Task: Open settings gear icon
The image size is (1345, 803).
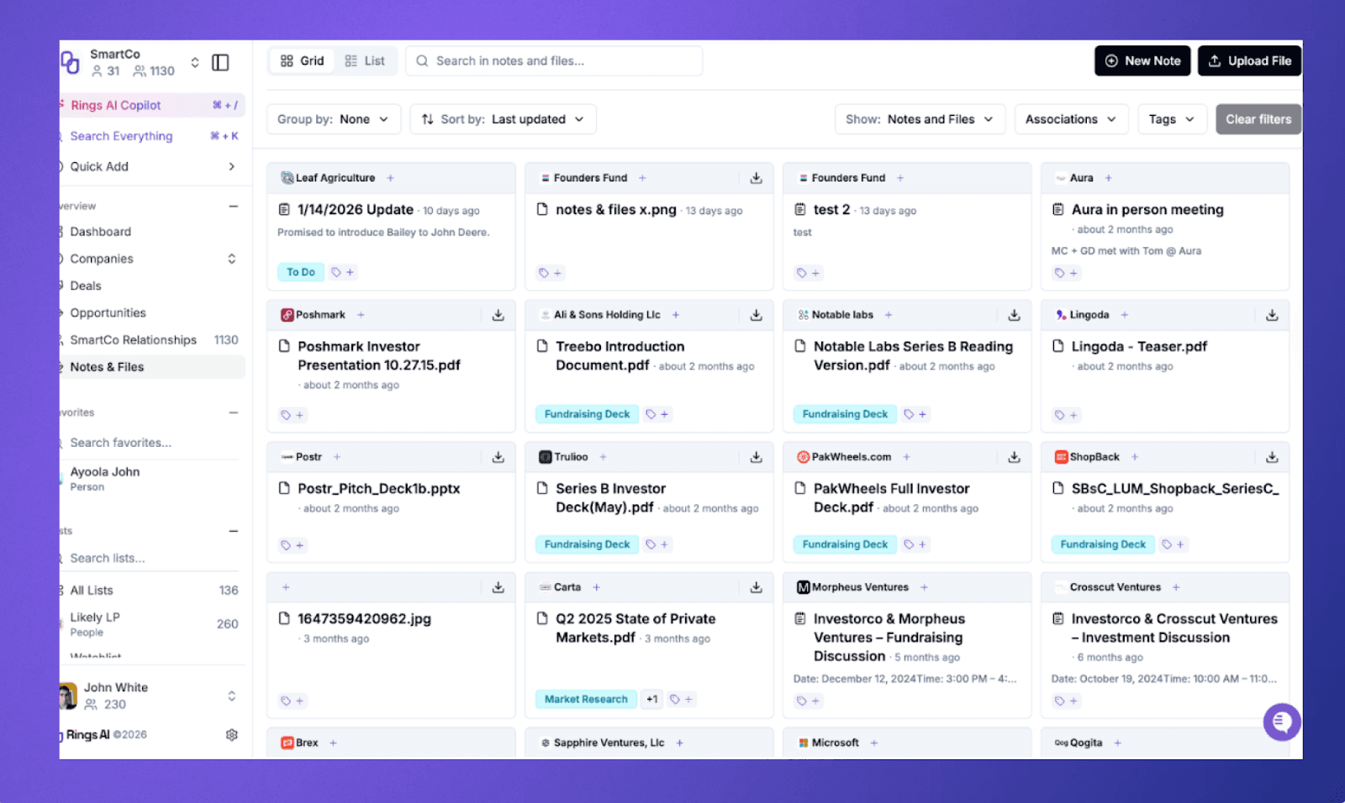Action: (x=232, y=735)
